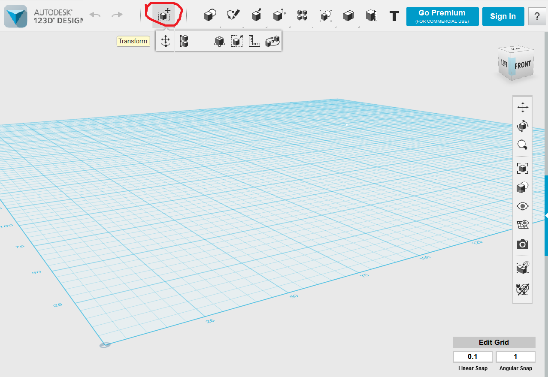The width and height of the screenshot is (548, 377).
Task: Select the Measure tool
Action: click(372, 16)
